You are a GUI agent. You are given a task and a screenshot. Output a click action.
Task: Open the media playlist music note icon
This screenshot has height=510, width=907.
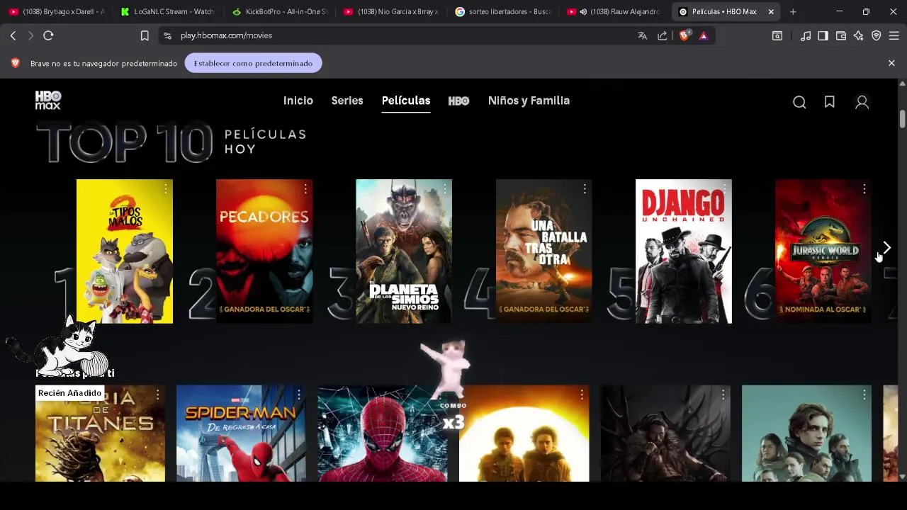(806, 35)
